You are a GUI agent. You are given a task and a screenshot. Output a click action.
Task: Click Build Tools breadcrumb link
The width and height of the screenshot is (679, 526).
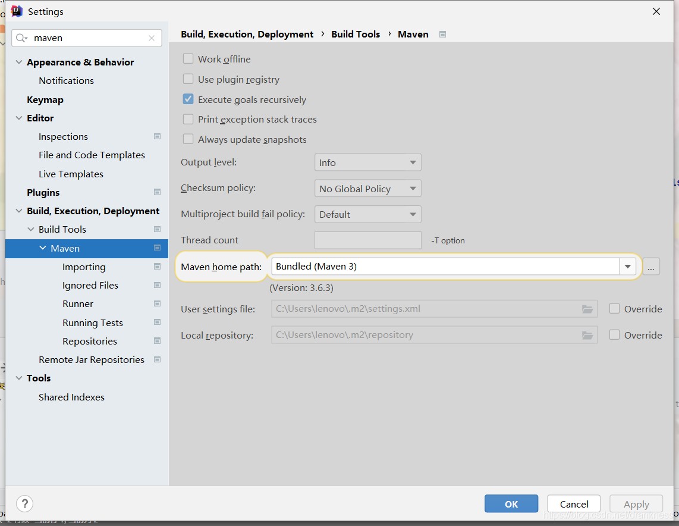coord(356,35)
